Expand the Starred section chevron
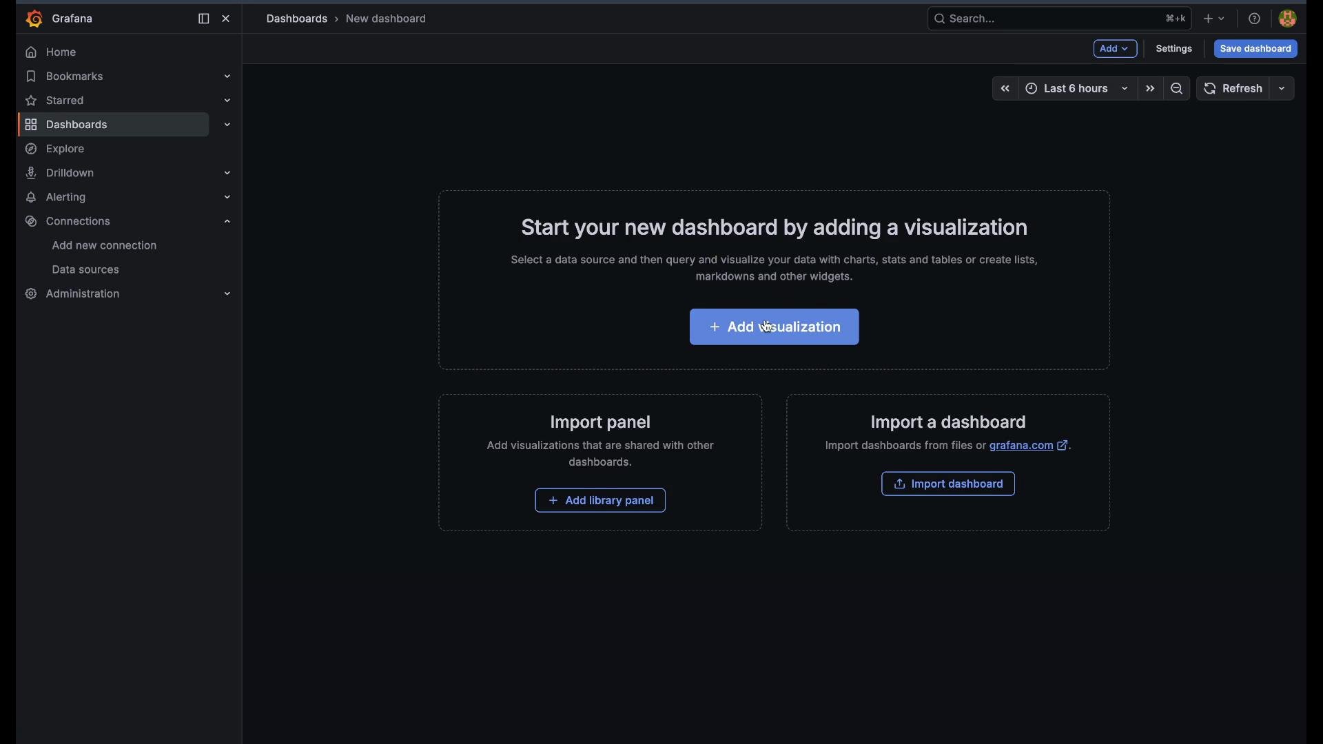The image size is (1323, 744). point(227,101)
